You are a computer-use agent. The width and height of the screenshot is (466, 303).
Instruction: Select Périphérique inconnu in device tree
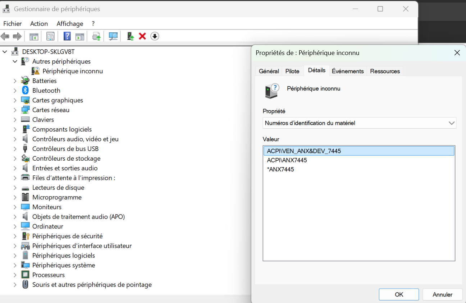(73, 71)
